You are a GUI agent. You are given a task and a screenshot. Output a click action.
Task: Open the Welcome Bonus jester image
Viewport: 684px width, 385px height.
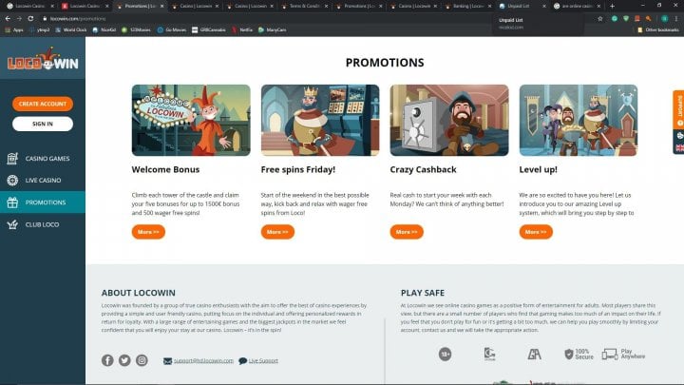pos(191,120)
